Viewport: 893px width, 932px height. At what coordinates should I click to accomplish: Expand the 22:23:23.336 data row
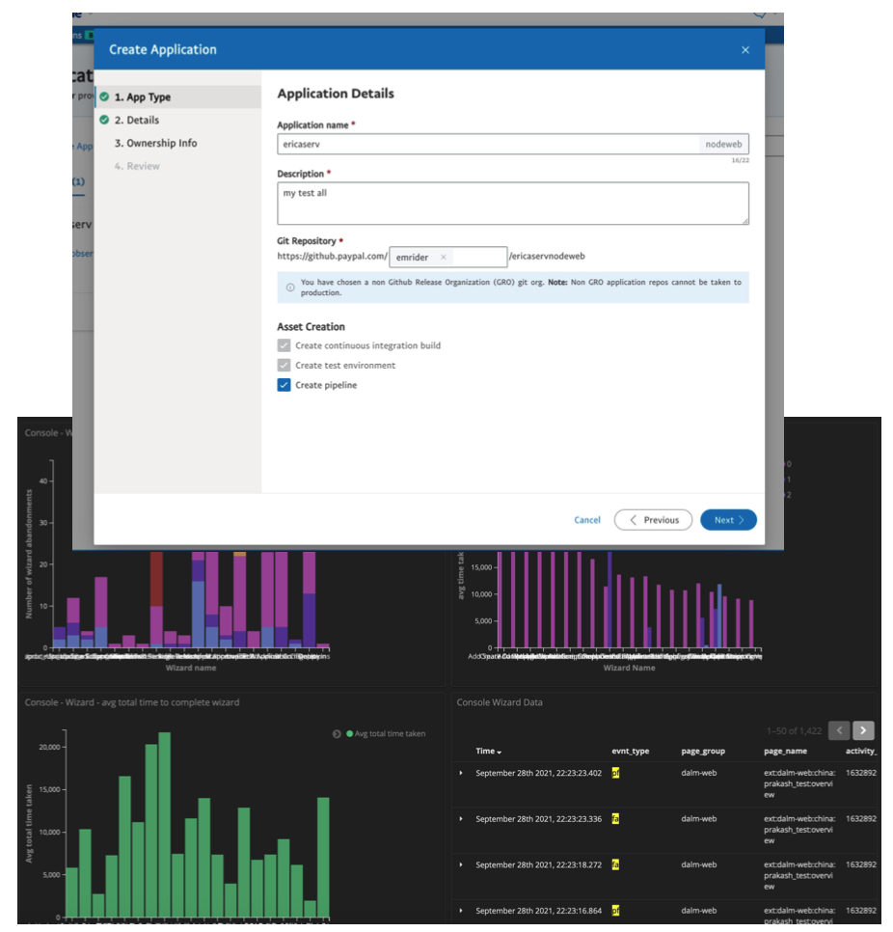coord(461,818)
